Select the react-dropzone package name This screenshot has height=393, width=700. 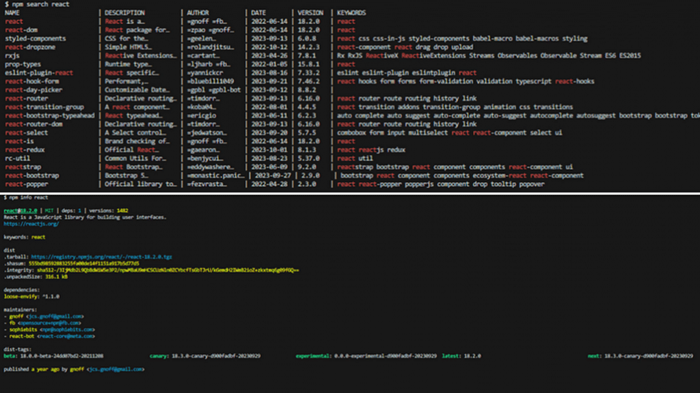click(x=30, y=47)
